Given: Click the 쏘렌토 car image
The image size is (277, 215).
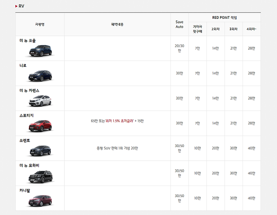Looking at the screenshot, I should click(40, 151).
